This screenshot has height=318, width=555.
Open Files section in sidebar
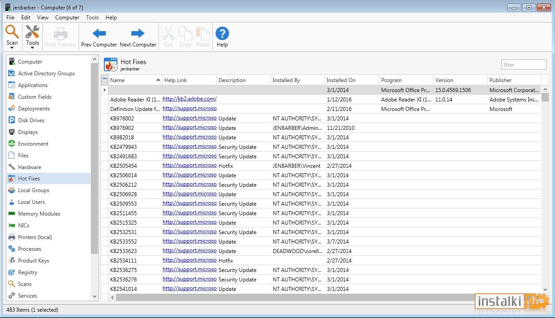point(23,156)
